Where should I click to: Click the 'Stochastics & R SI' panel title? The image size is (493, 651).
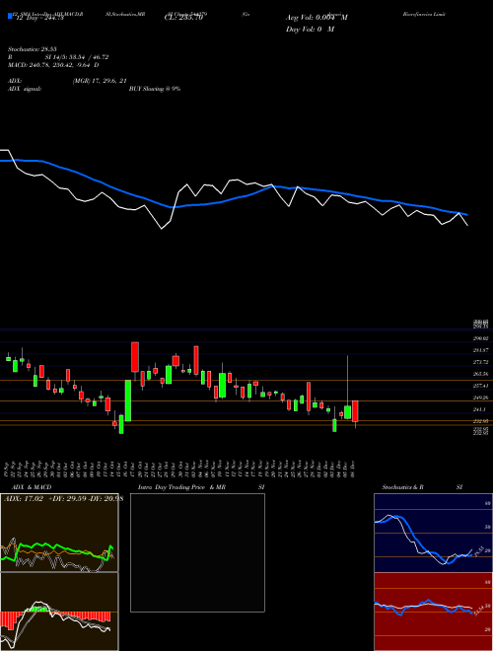point(422,487)
